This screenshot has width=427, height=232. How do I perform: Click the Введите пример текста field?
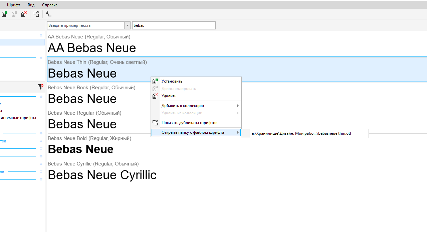pos(86,25)
